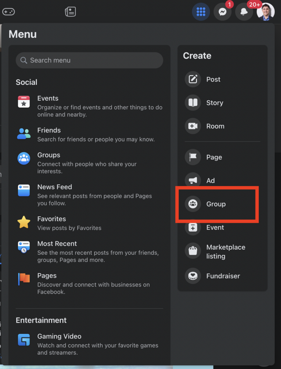The height and width of the screenshot is (369, 281).
Task: Click the Search menu field
Action: (89, 60)
